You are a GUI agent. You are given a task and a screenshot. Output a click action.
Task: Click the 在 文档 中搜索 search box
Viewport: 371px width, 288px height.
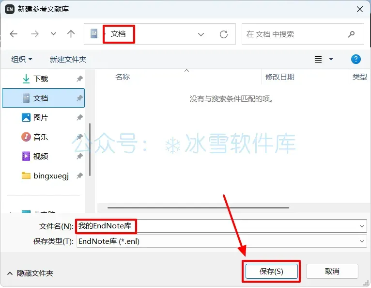point(303,34)
